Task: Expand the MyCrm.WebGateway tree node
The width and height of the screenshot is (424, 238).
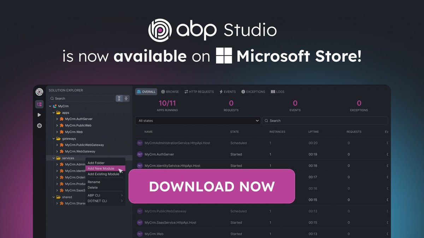Action: [57, 151]
